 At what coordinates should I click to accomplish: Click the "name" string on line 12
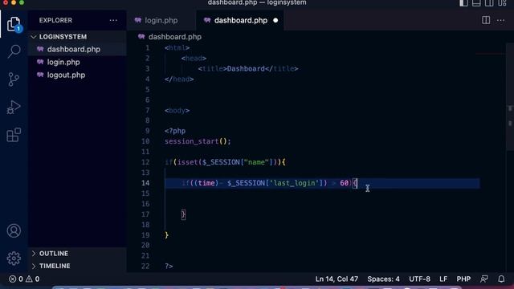(256, 162)
